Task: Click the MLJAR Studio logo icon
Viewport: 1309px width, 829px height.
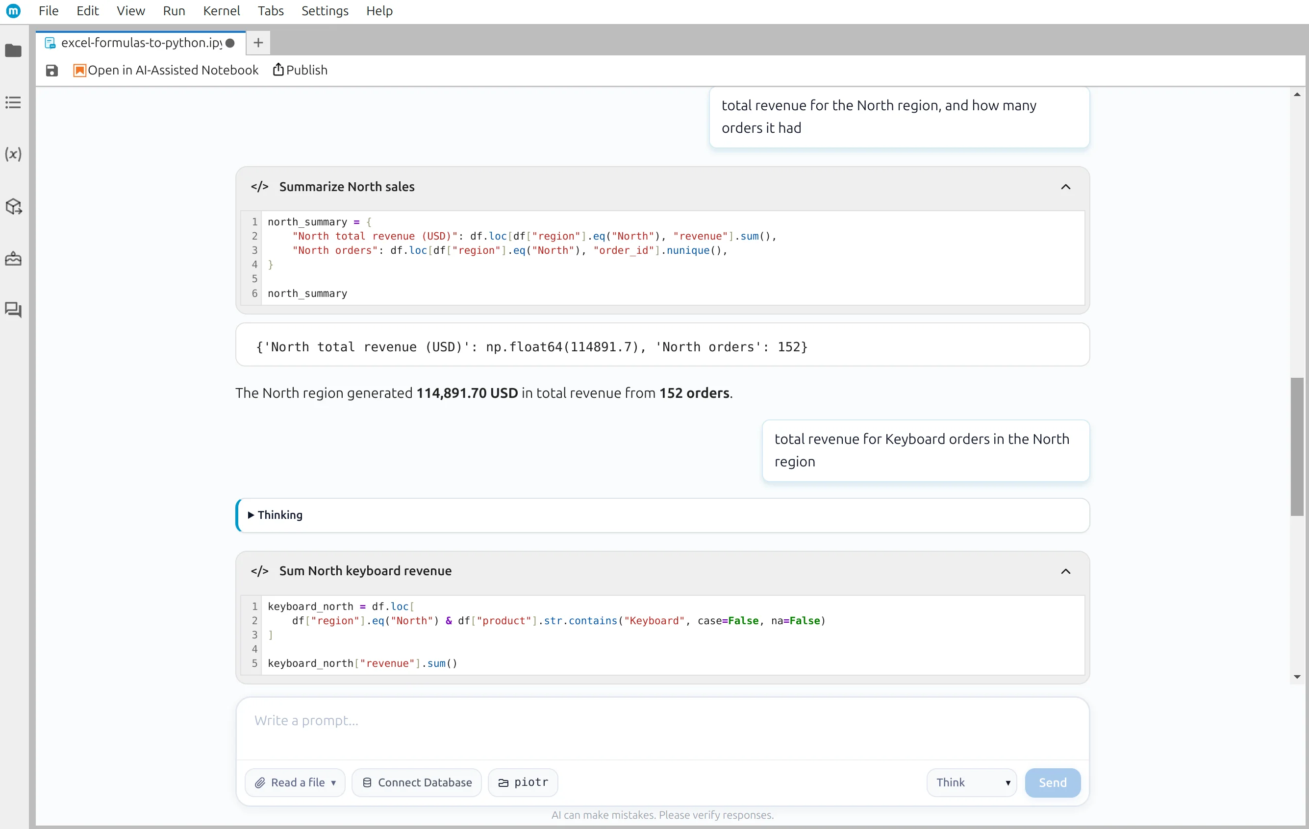Action: [x=14, y=11]
